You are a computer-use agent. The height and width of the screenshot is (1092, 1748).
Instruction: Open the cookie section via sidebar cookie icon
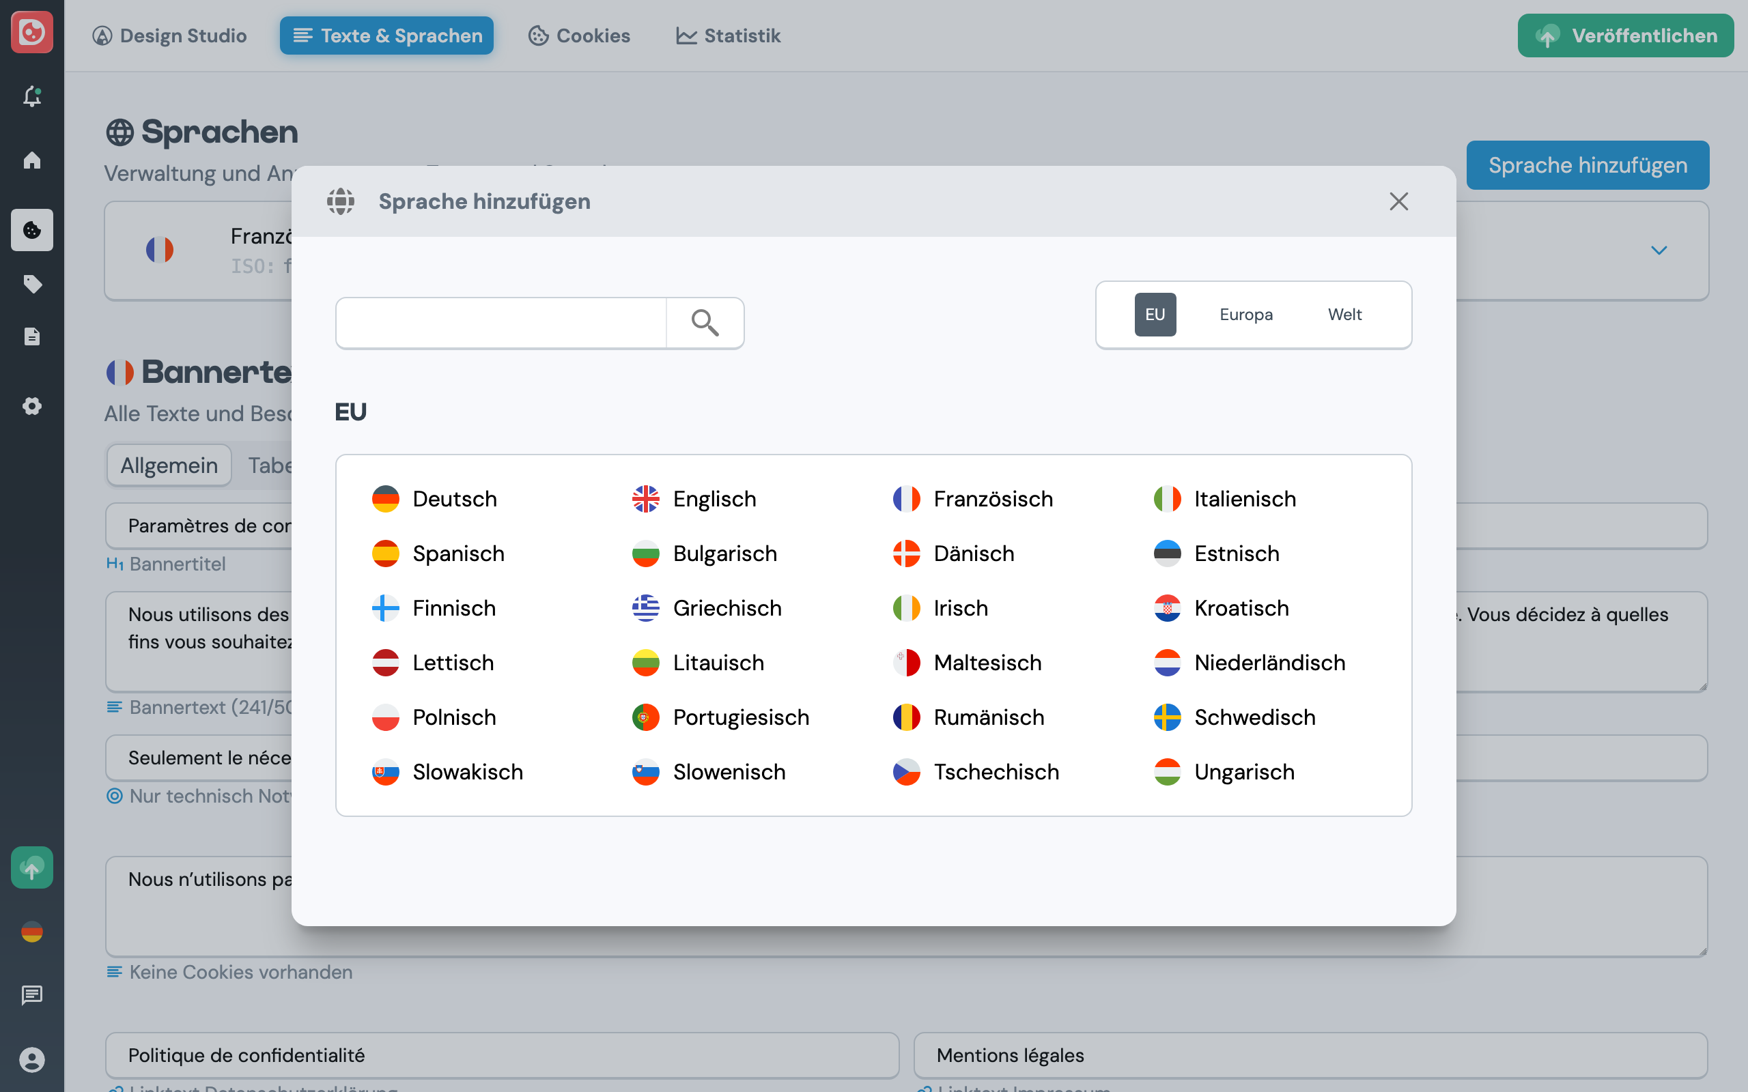tap(32, 230)
